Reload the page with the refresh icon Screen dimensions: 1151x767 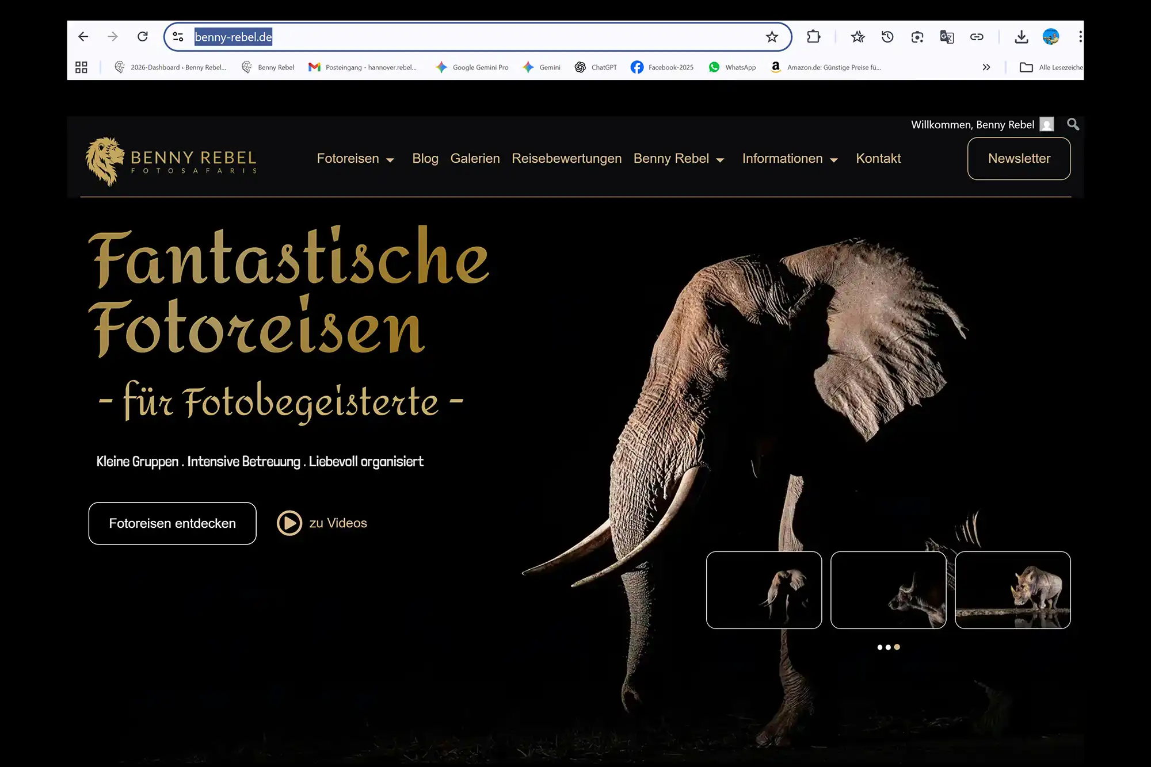point(143,36)
